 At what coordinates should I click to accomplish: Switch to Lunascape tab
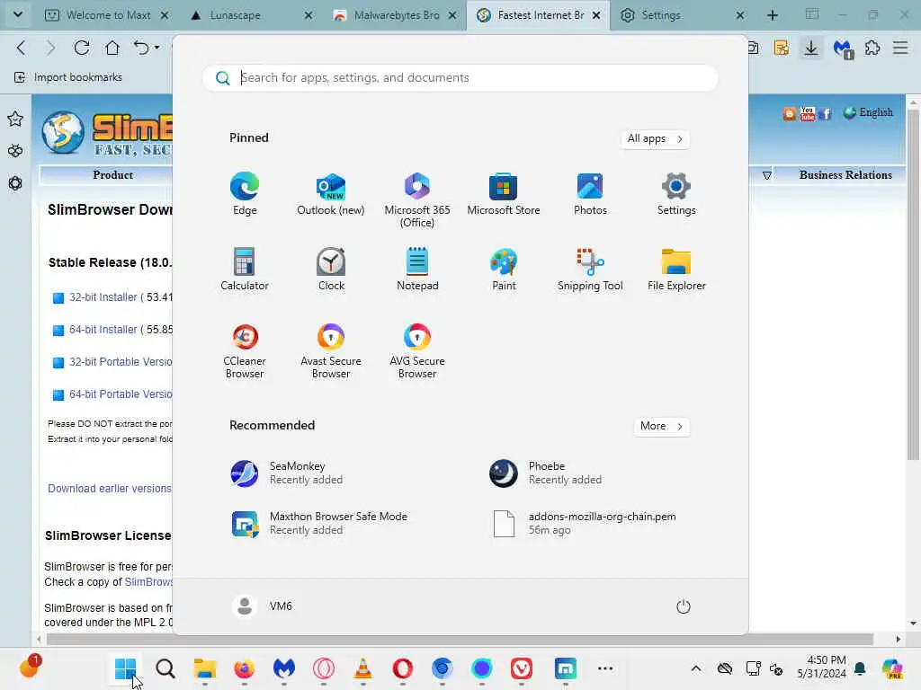[x=251, y=15]
